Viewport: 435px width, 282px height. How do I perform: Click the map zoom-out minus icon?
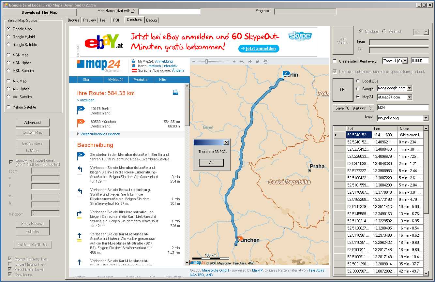tap(193, 61)
